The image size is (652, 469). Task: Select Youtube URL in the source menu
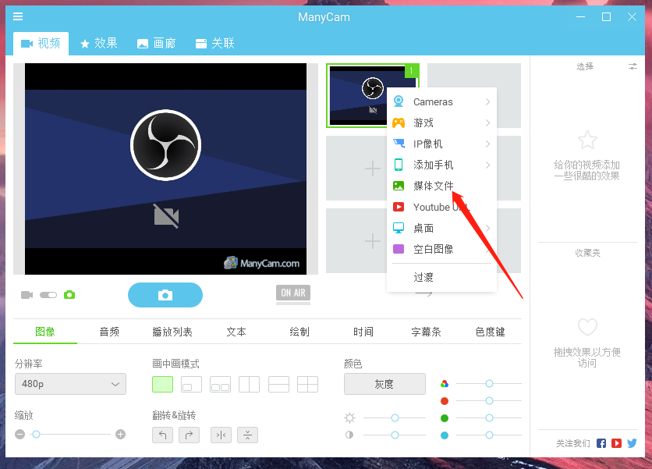(x=441, y=208)
